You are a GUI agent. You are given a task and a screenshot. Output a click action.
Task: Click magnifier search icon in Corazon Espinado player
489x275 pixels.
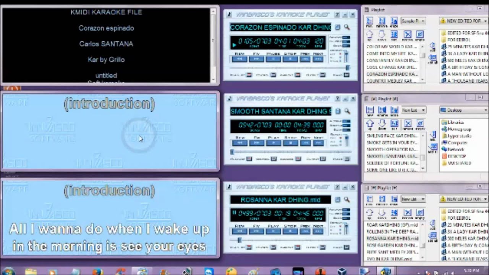click(347, 27)
